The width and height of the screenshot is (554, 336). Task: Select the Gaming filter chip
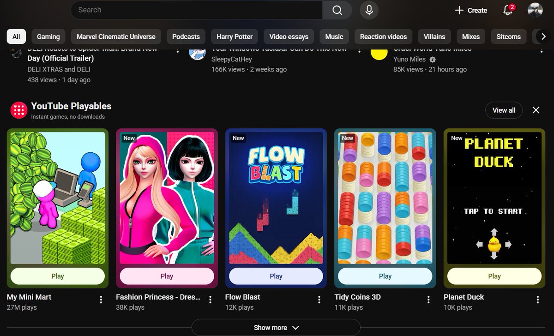(x=48, y=36)
